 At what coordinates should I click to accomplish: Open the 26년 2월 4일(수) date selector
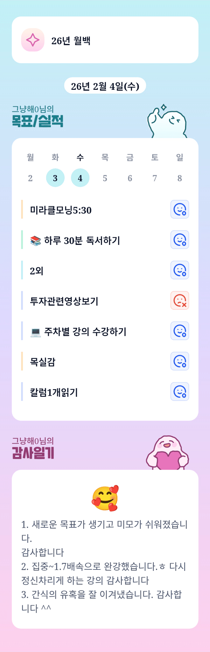tap(105, 86)
